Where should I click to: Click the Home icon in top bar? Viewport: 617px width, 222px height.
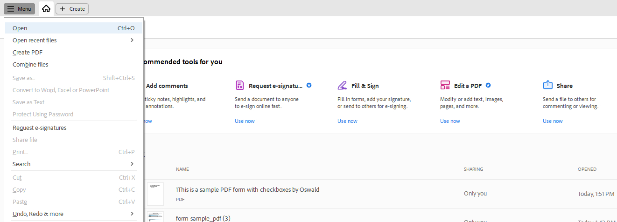46,9
